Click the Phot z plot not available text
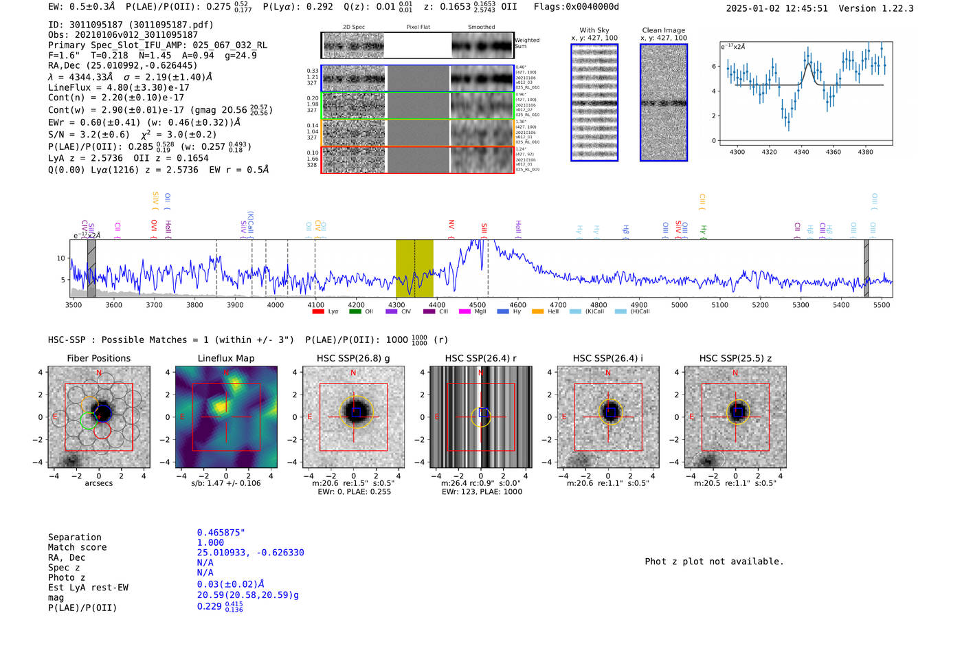The width and height of the screenshot is (962, 655). click(714, 562)
